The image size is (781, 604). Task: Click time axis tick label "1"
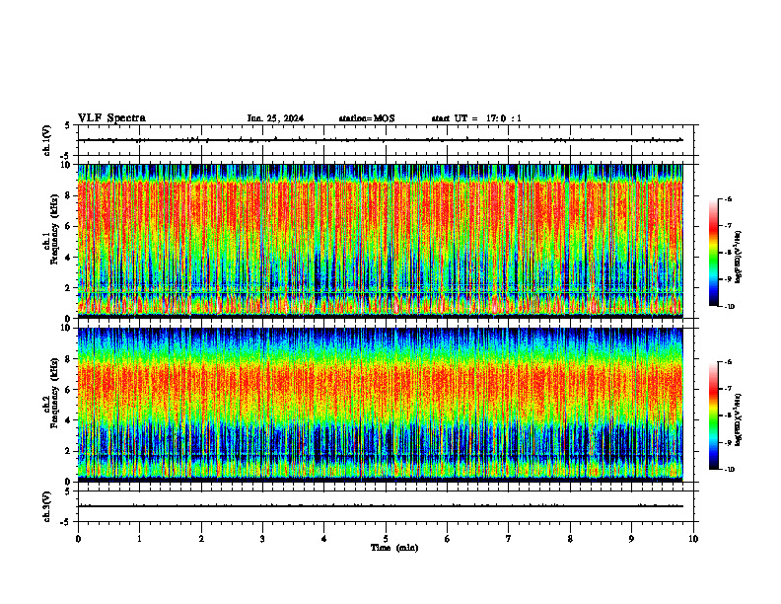(x=139, y=539)
